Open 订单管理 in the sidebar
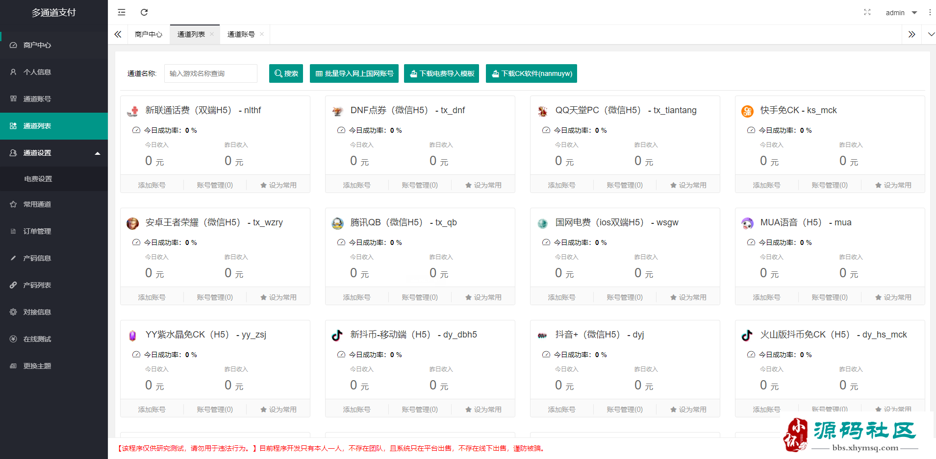This screenshot has width=936, height=459. 37,231
